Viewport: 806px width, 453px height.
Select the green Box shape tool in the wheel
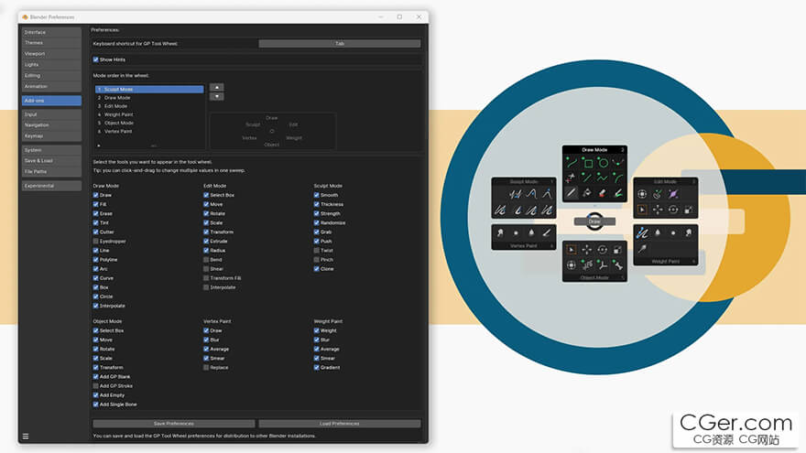589,163
